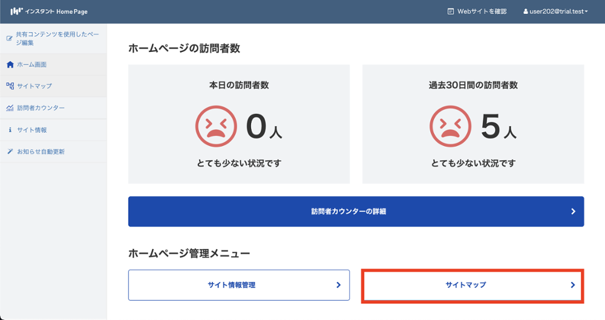Click the sad face in 過去30日間の訪問者数
Image resolution: width=605 pixels, height=320 pixels.
coord(449,127)
